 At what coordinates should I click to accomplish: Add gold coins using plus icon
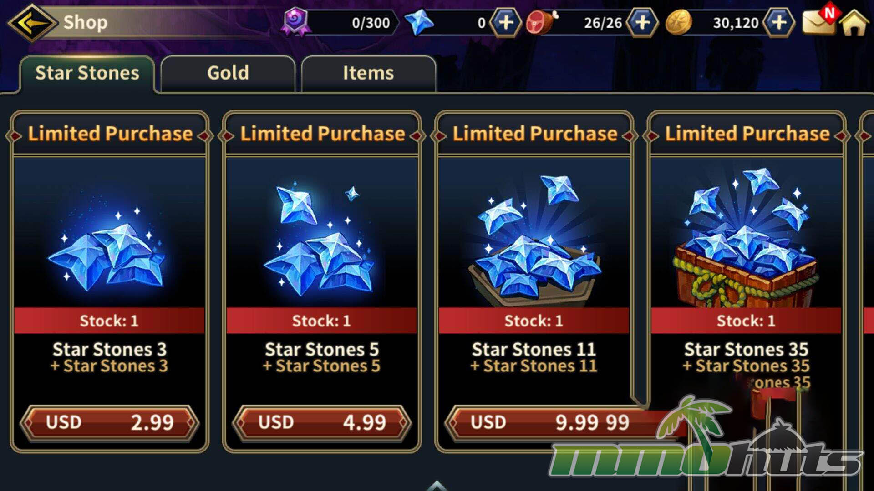(778, 22)
